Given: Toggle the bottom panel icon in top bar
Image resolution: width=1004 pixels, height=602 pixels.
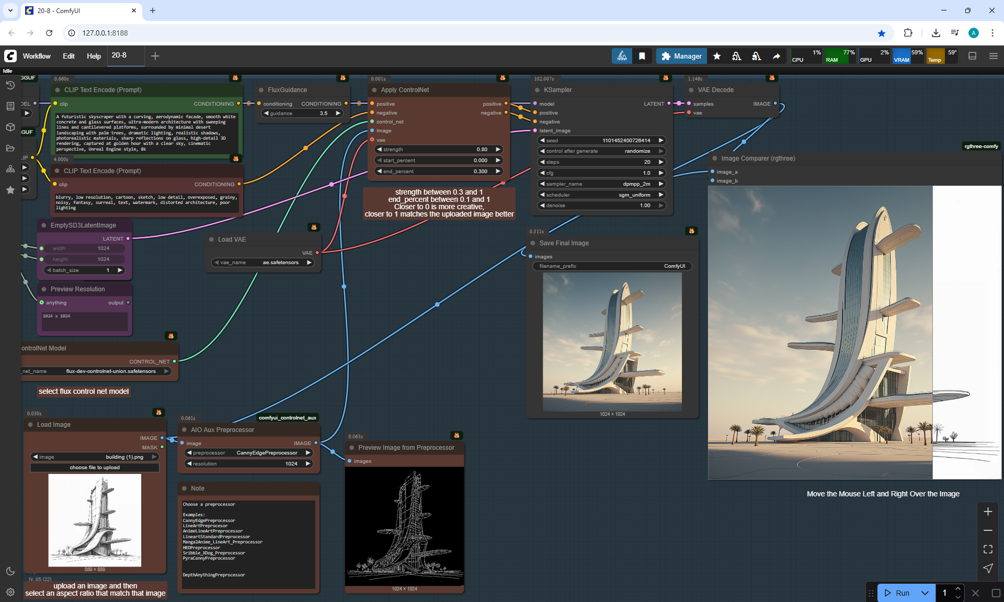Looking at the screenshot, I should coord(972,56).
